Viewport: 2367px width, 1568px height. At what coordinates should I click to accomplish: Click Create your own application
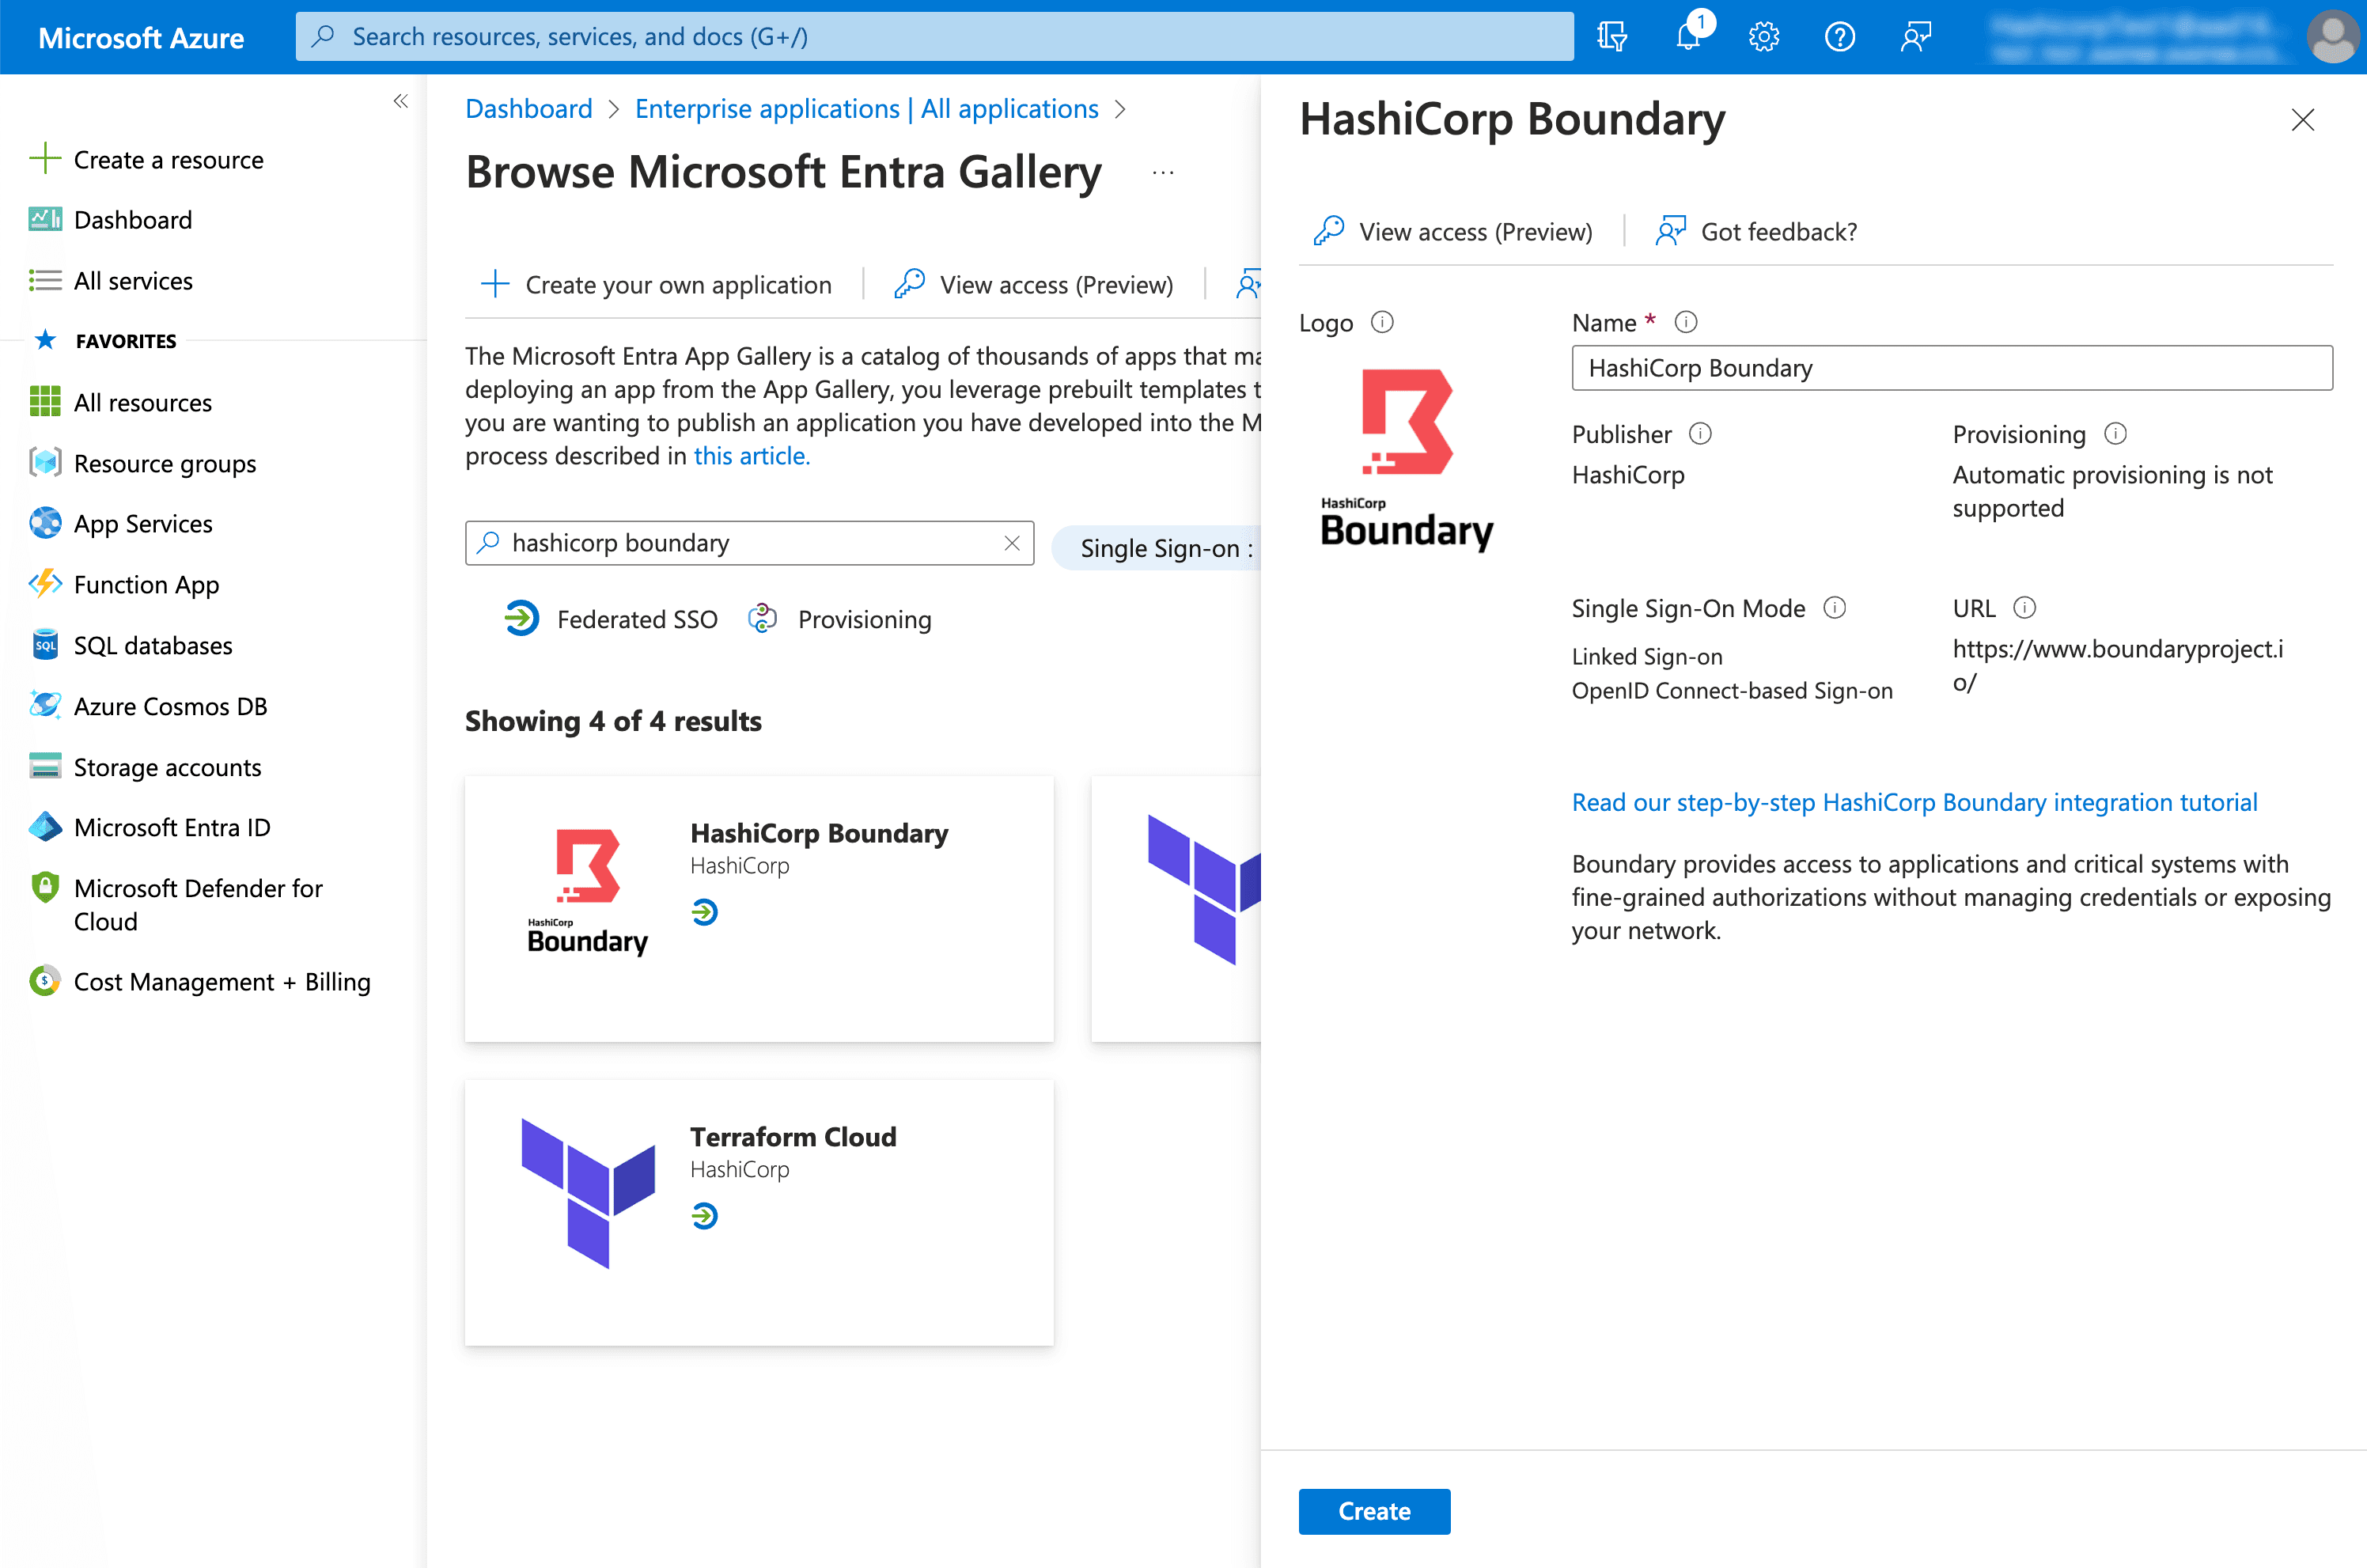(x=656, y=285)
